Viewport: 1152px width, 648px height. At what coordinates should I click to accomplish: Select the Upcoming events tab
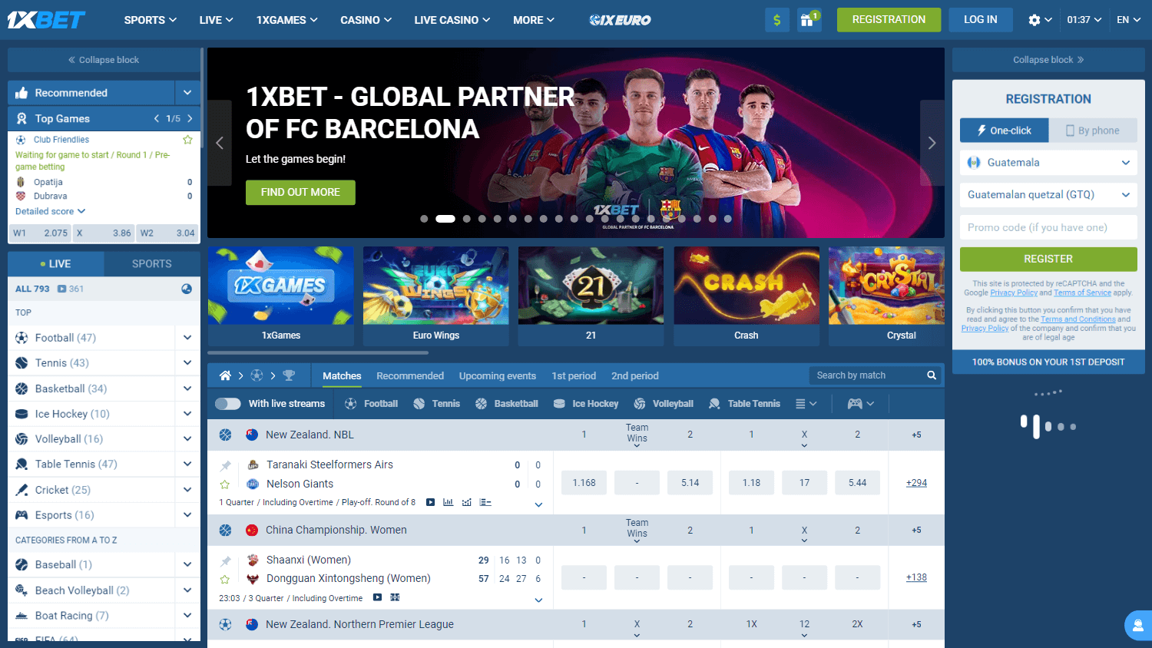[498, 375]
